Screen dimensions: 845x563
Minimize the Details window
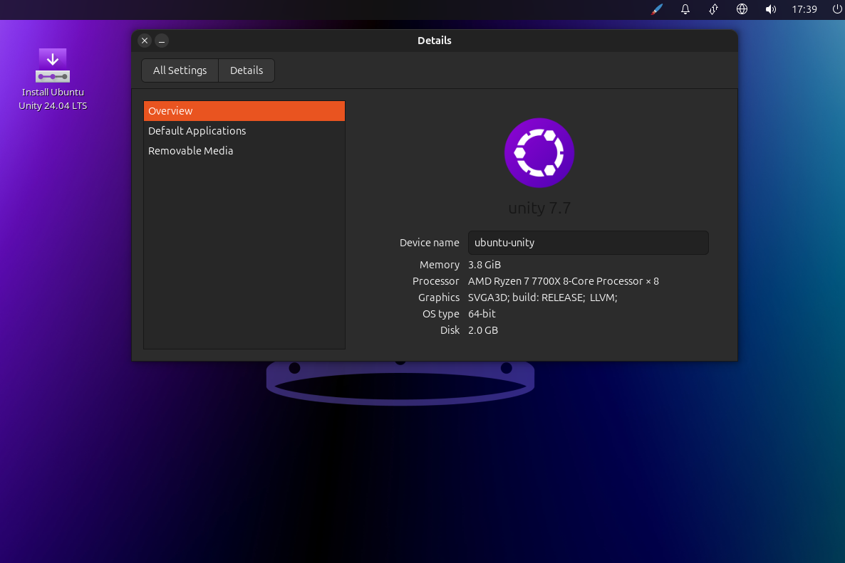pyautogui.click(x=162, y=41)
